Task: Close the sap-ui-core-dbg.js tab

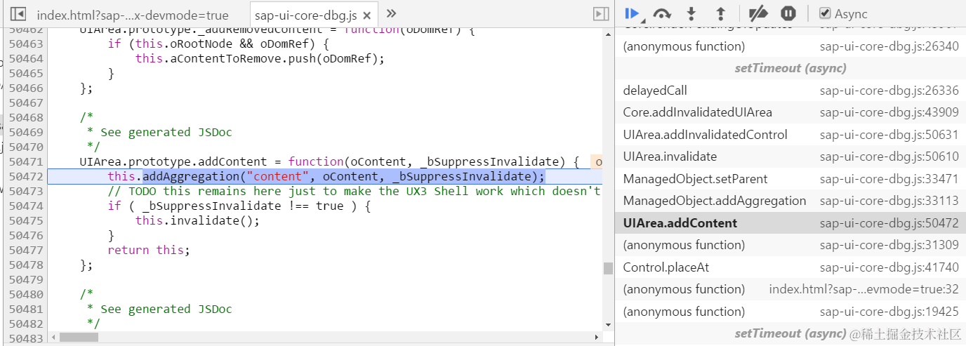Action: coord(366,15)
